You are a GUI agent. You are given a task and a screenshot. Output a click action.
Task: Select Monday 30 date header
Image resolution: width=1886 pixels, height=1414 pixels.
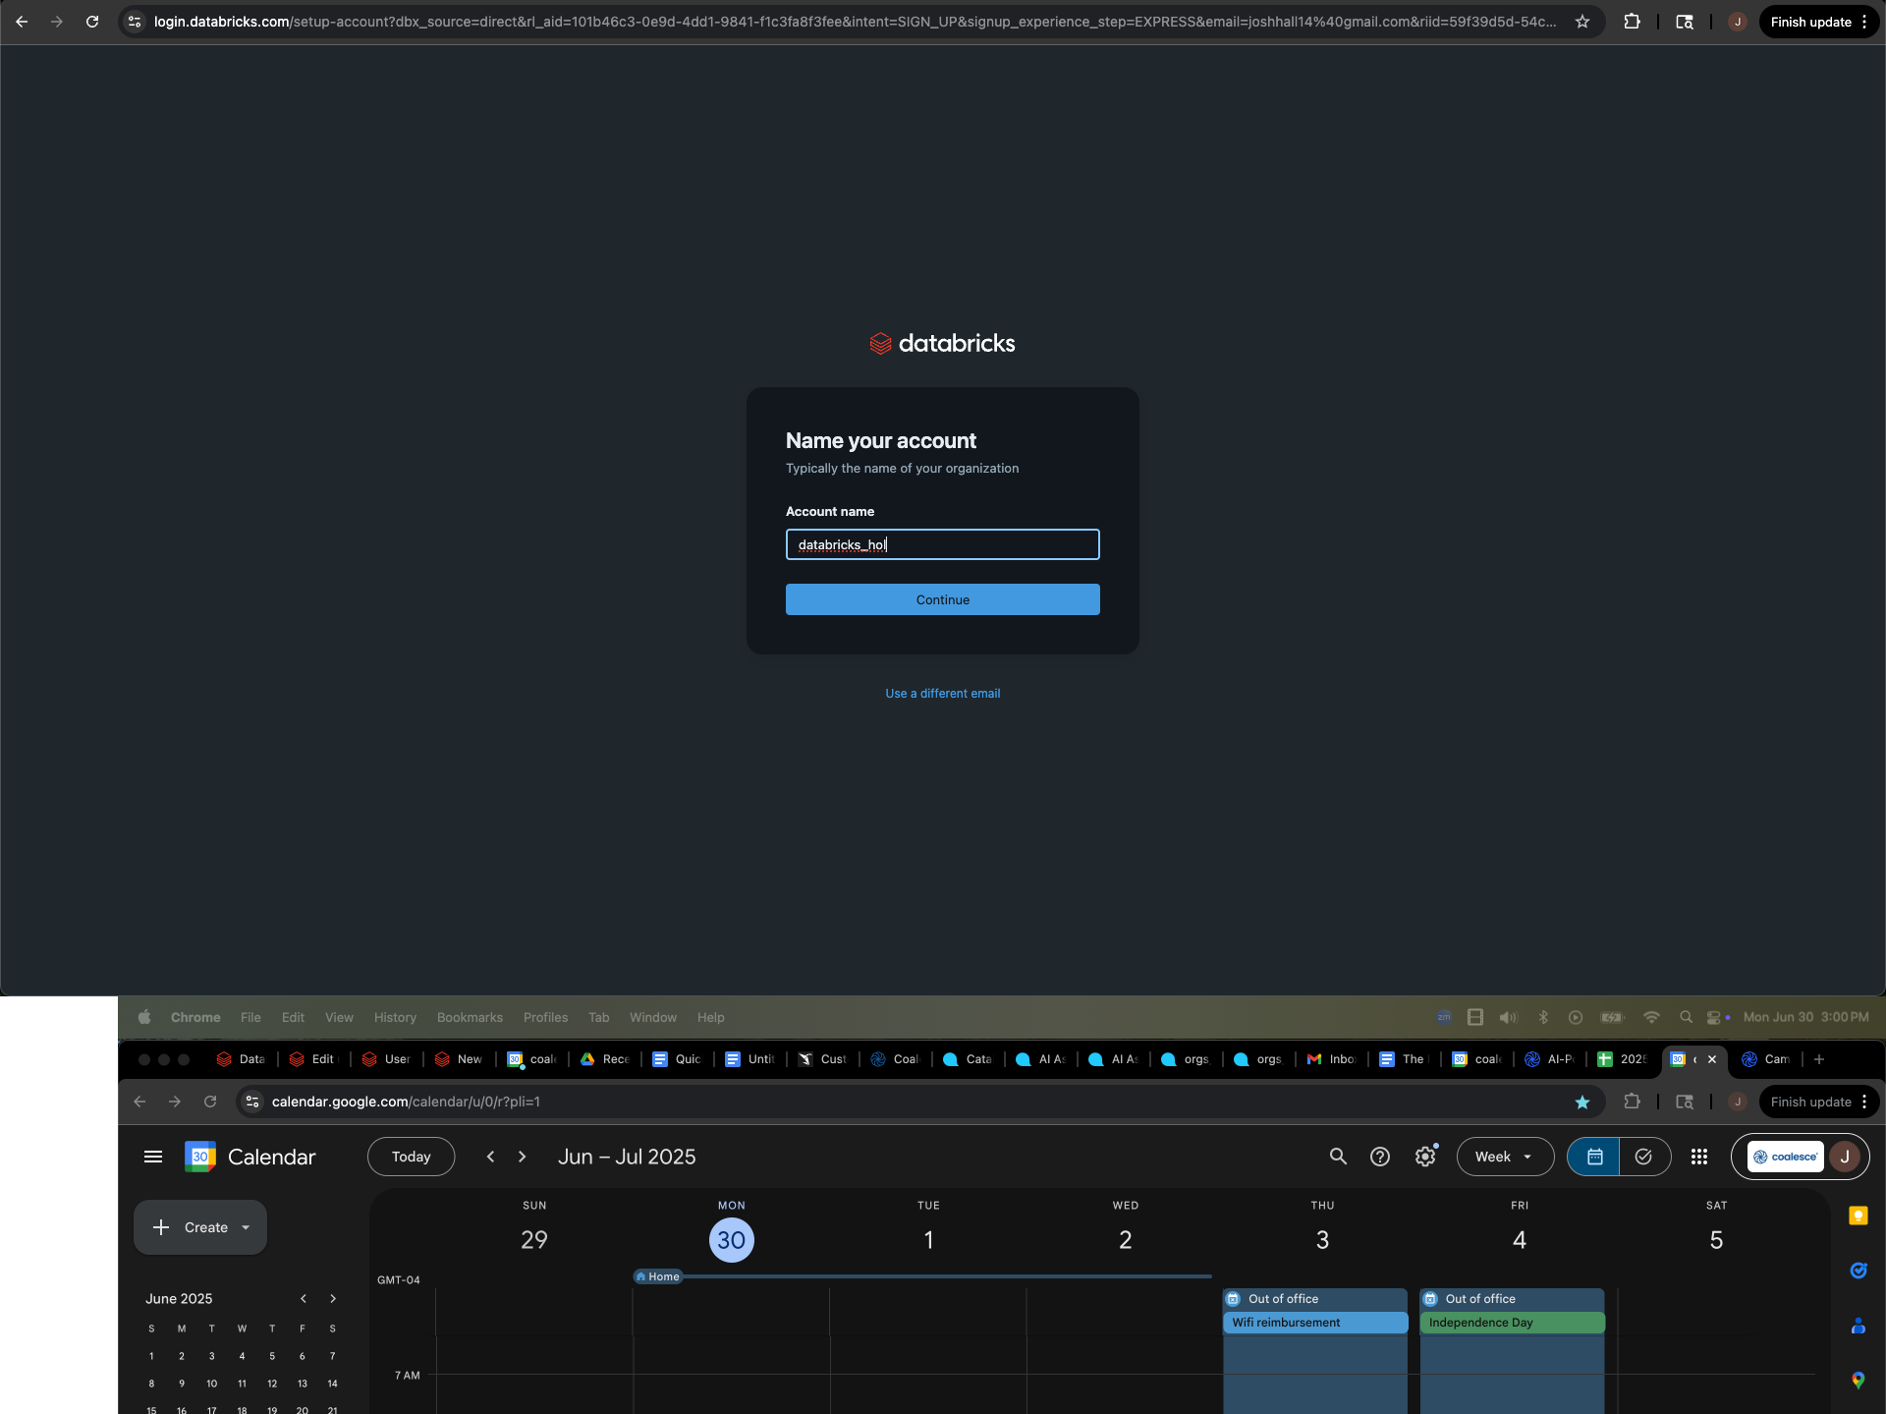tap(732, 1240)
